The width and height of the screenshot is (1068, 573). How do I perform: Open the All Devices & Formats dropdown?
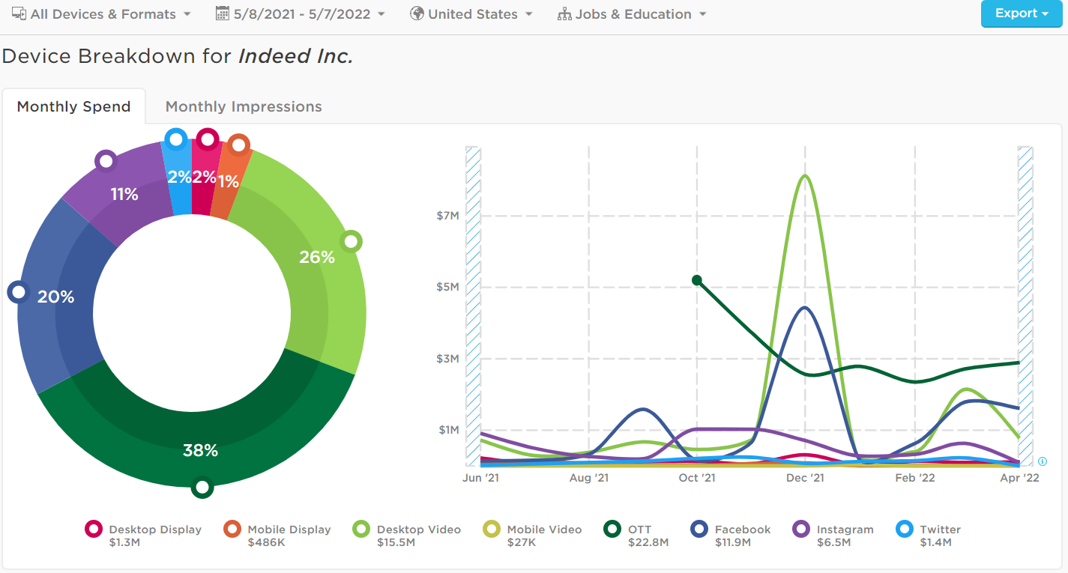pos(101,13)
